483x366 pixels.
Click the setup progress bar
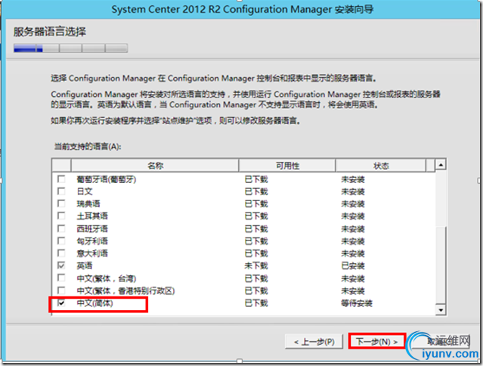pyautogui.click(x=70, y=48)
